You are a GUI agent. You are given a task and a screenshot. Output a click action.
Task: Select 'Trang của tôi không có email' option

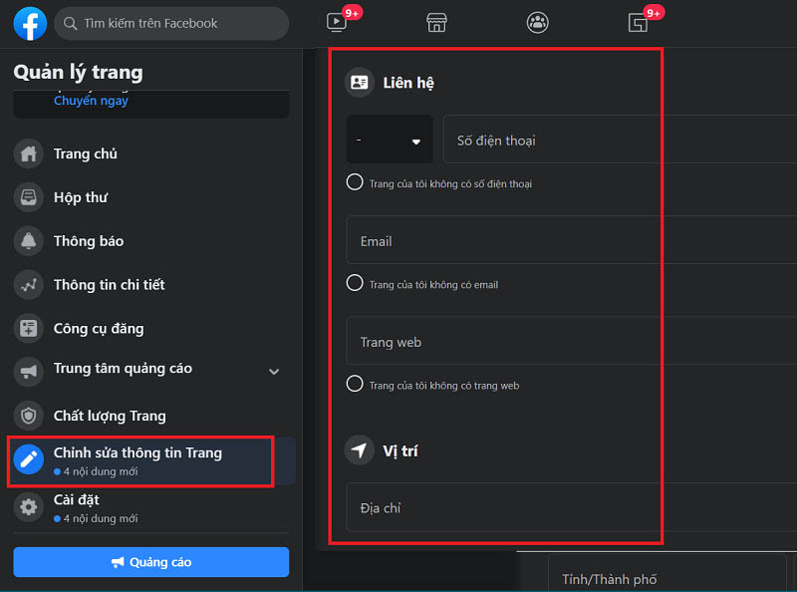click(x=354, y=283)
